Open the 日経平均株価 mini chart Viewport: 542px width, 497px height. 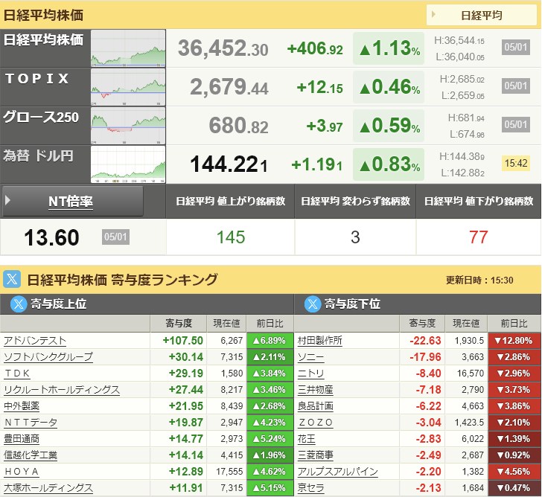click(128, 48)
